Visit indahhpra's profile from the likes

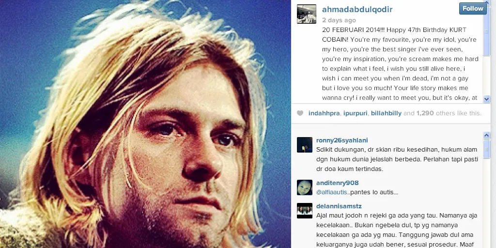point(324,113)
